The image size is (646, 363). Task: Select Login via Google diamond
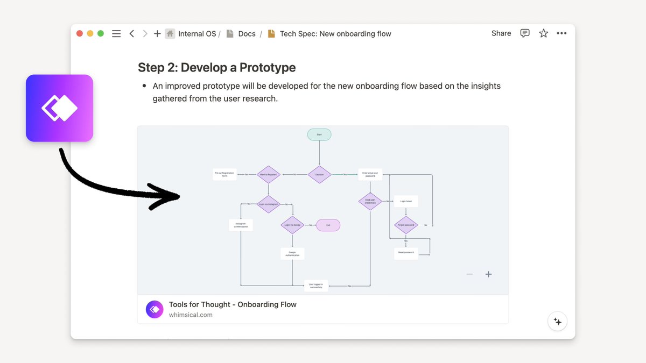coord(292,225)
